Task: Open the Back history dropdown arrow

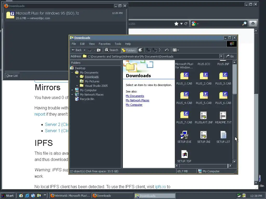Action: coord(84,50)
